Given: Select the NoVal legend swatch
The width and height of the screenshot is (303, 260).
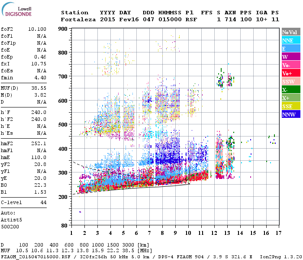Looking at the screenshot, I should (x=291, y=32).
